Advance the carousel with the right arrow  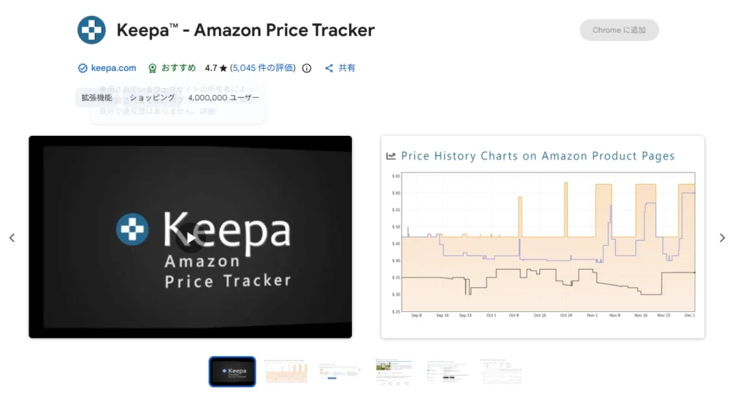[722, 238]
